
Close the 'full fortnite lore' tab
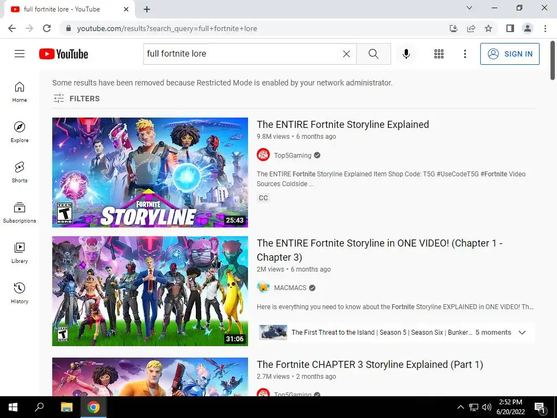[126, 9]
